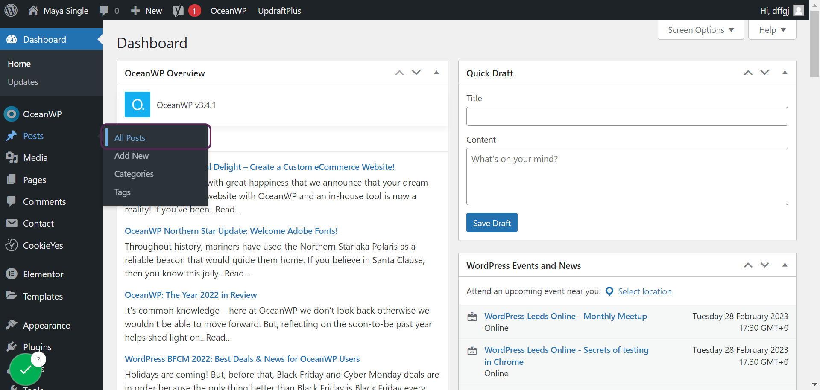Click the user avatar next to Hi, dffgj
Screen dimensions: 820x390
799,10
